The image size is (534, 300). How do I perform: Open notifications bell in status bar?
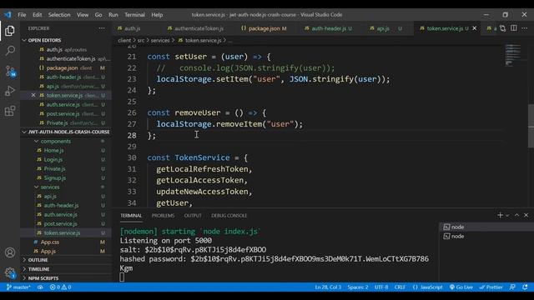(x=525, y=287)
